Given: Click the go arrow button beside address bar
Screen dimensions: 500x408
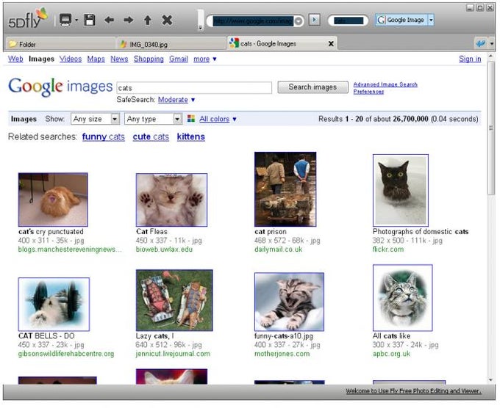Looking at the screenshot, I should [315, 20].
